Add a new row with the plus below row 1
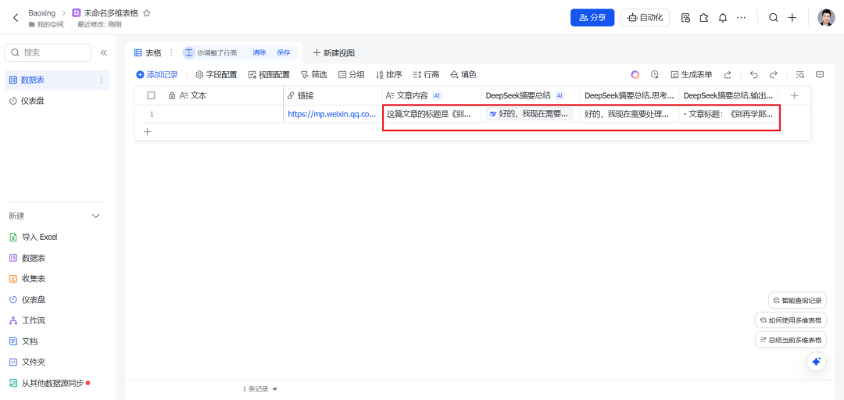844x400 pixels. [147, 131]
